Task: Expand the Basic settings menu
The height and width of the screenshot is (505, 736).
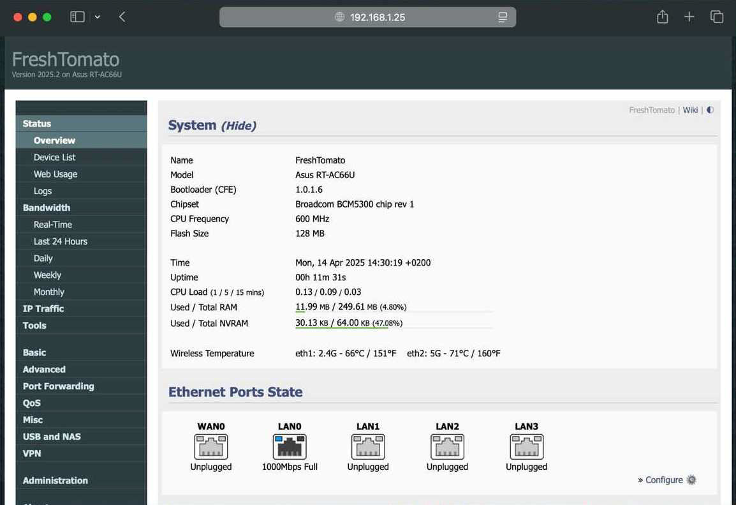Action: [81, 353]
